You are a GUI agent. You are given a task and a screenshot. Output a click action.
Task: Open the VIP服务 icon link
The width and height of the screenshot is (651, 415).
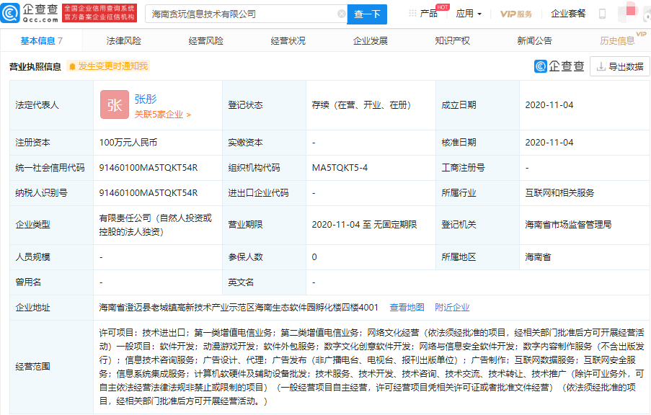(516, 14)
